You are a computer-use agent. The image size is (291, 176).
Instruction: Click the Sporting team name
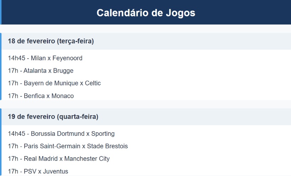[x=103, y=134]
